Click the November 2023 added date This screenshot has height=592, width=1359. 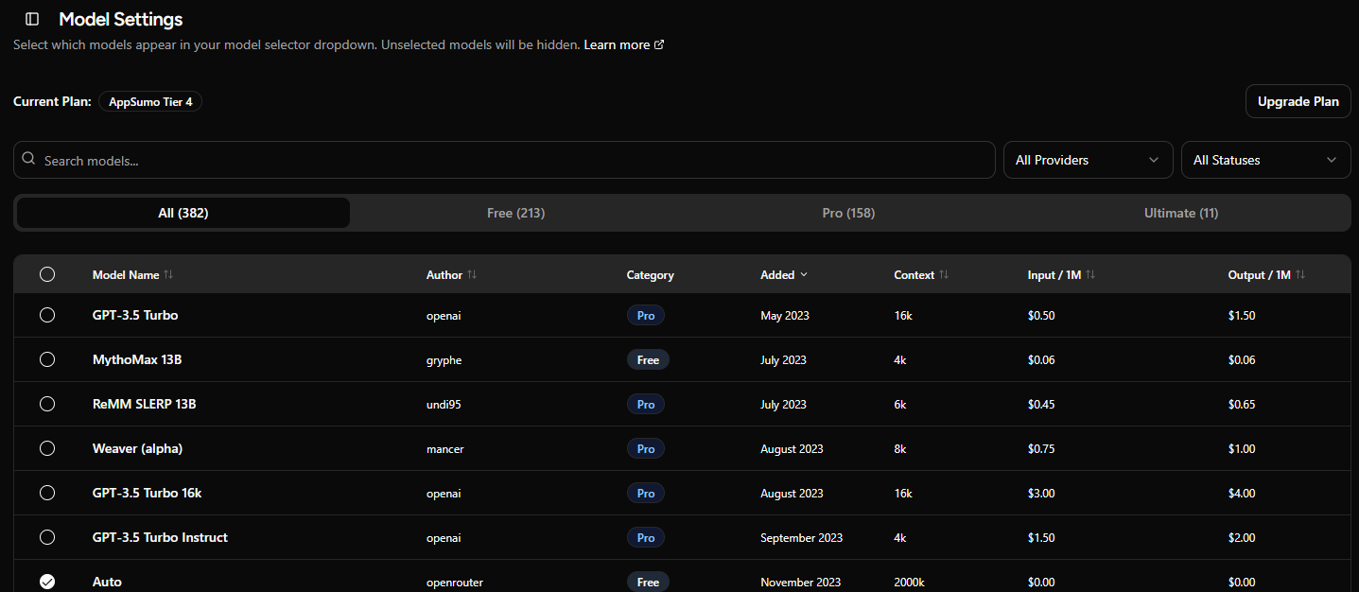pyautogui.click(x=800, y=582)
